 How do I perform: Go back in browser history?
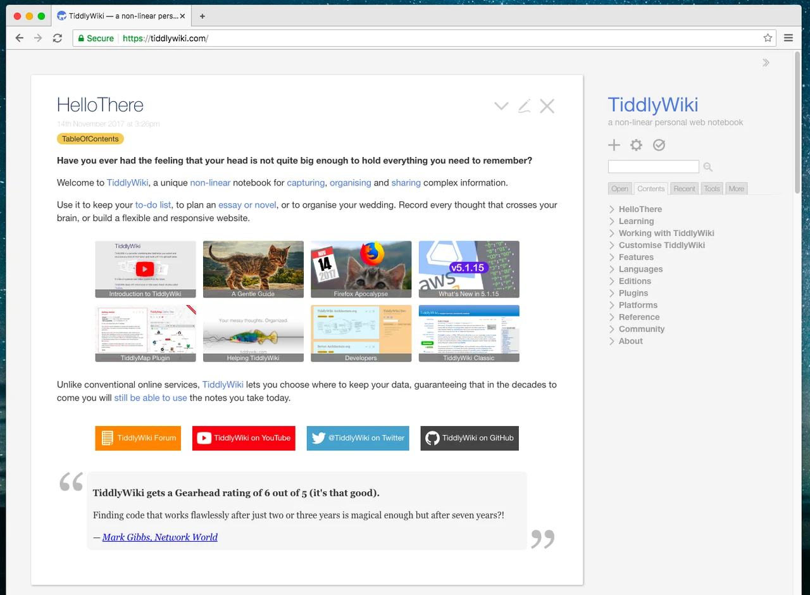click(20, 38)
